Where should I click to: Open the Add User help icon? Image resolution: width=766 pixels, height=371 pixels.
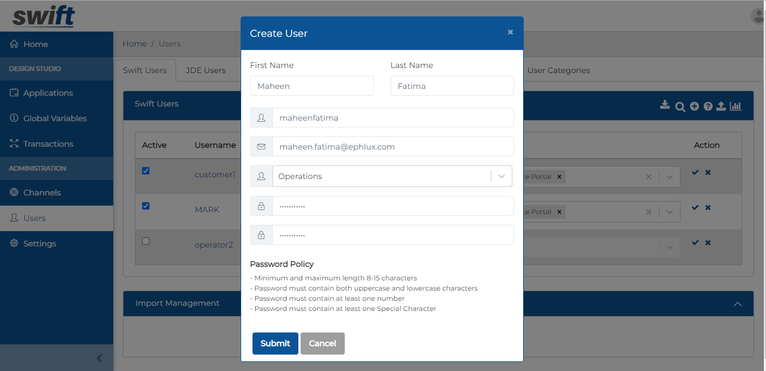(708, 106)
